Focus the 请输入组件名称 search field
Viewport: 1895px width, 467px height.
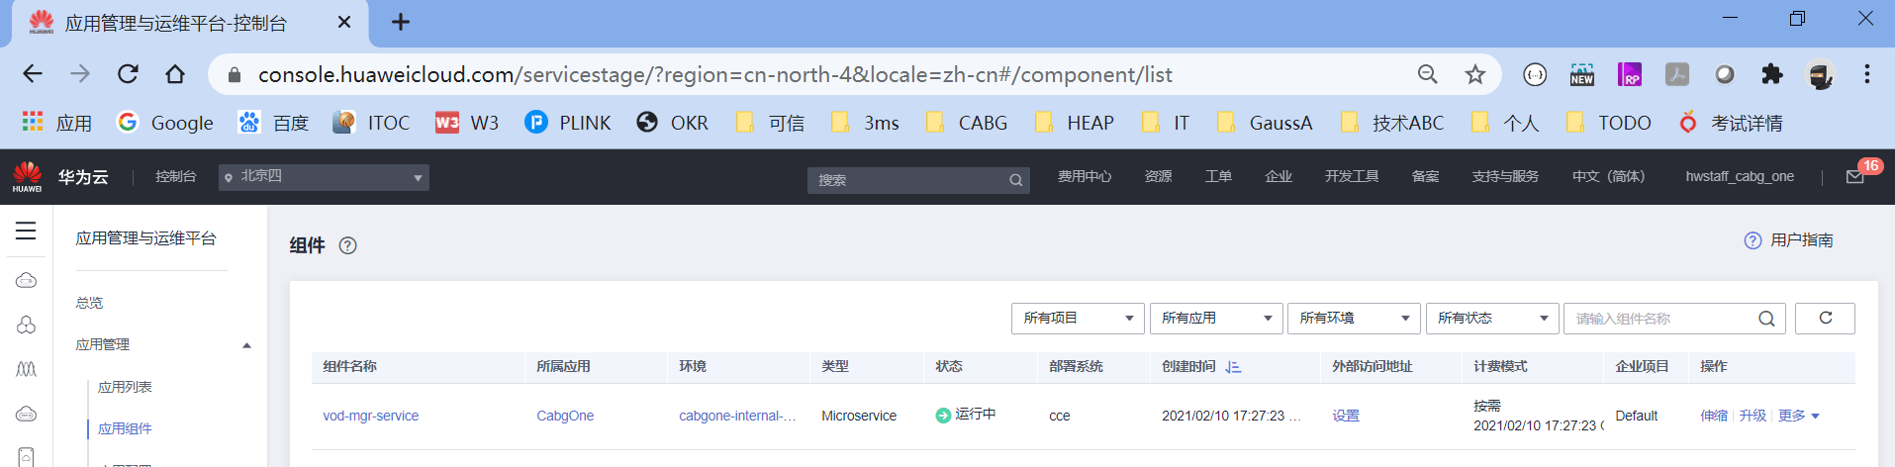[1658, 319]
